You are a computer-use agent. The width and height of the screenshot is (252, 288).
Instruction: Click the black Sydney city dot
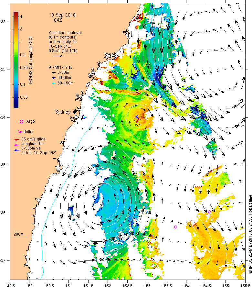(x=74, y=112)
